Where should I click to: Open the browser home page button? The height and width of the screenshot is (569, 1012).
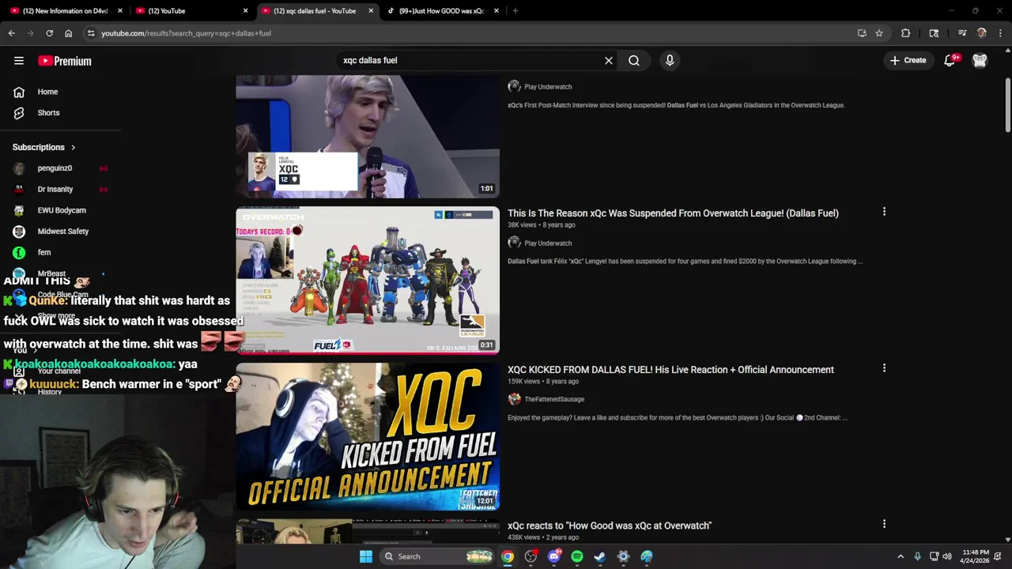69,33
